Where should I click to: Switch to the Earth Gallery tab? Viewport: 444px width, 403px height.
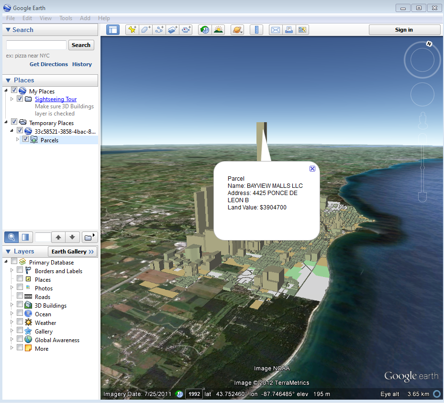click(72, 251)
